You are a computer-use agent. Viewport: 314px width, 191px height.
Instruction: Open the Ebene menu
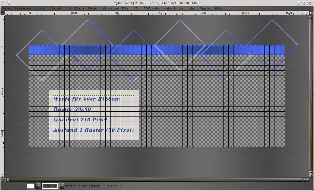79,8
